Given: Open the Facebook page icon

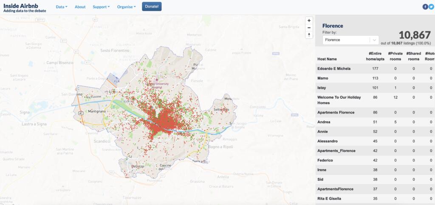Looking at the screenshot, I should (425, 7).
